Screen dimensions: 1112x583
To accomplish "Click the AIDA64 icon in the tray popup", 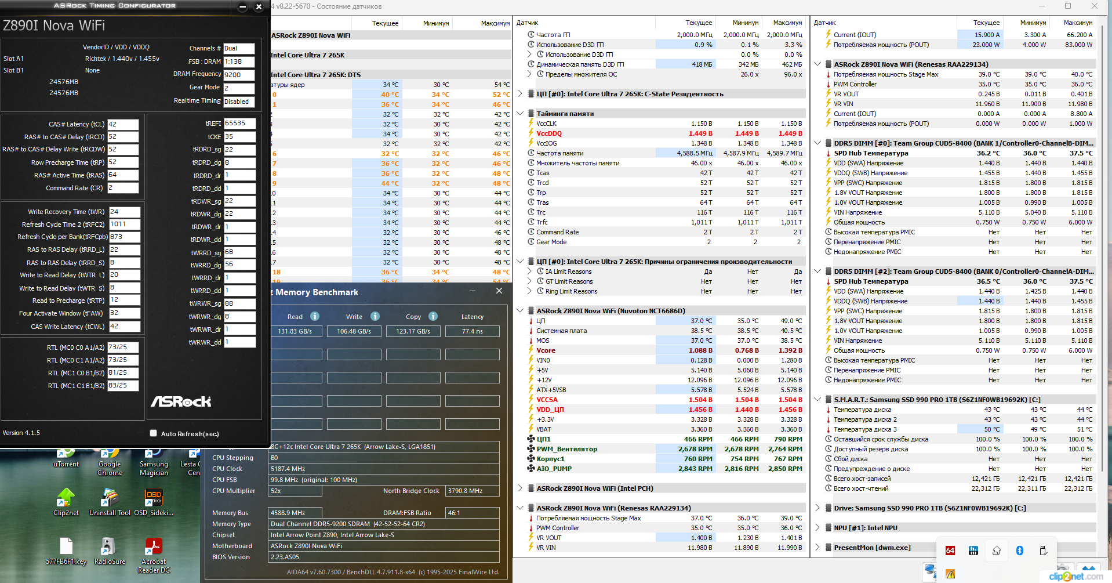I will [x=950, y=551].
